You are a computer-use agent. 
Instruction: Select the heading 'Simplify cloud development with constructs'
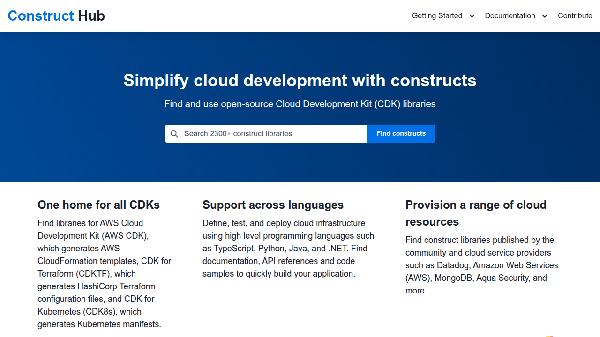(x=300, y=81)
